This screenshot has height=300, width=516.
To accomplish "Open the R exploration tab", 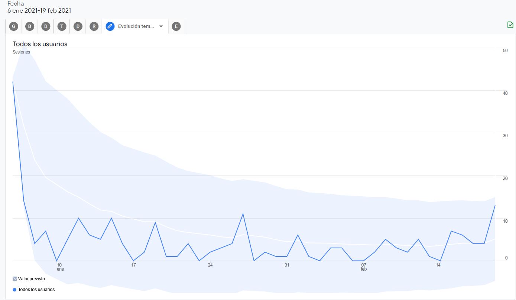I will click(x=94, y=26).
